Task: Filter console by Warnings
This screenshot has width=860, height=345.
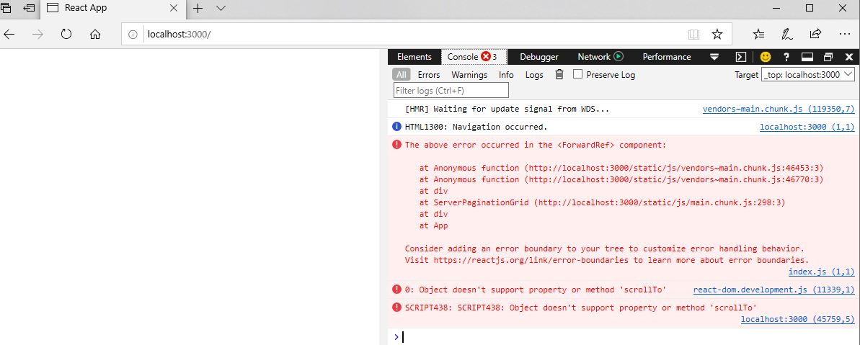Action: point(469,74)
